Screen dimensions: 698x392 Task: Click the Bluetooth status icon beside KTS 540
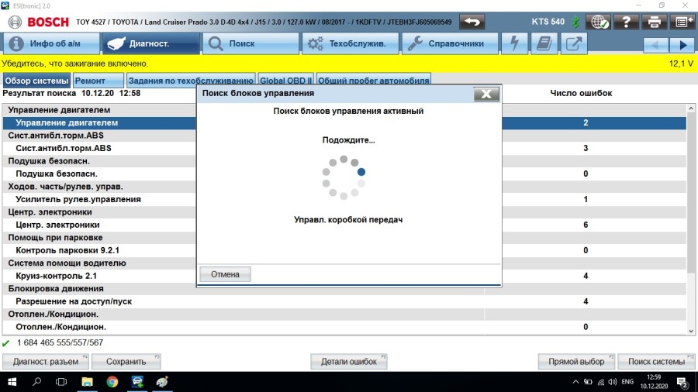(575, 22)
